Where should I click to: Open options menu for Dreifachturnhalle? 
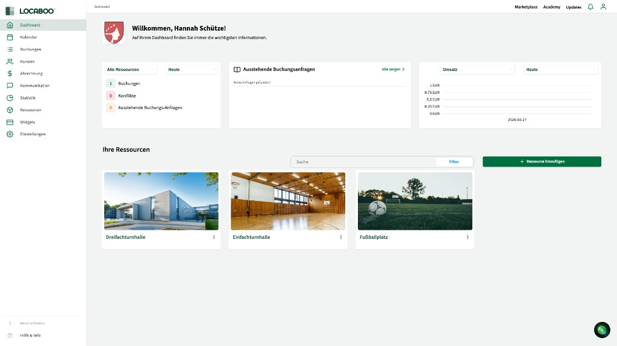pyautogui.click(x=214, y=237)
